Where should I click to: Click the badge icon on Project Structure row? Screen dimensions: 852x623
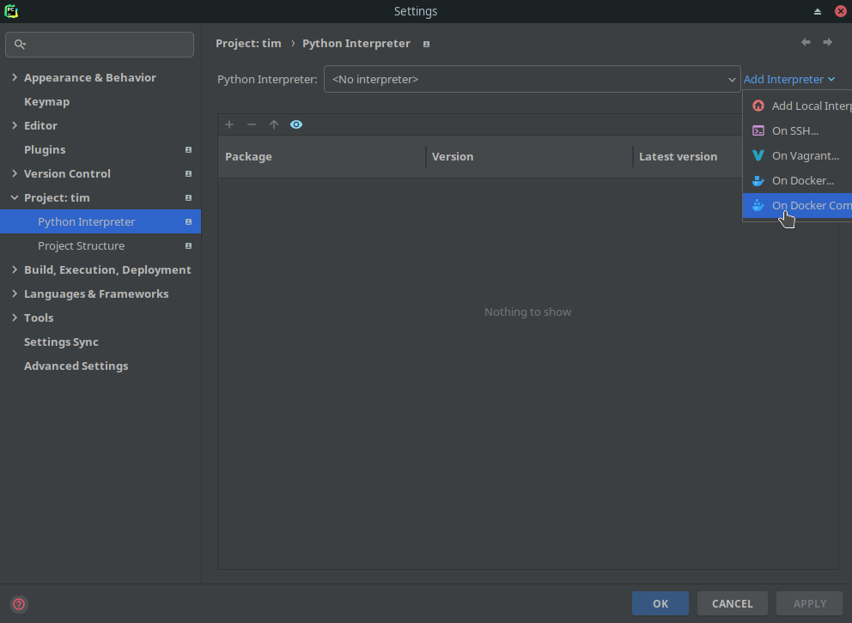pyautogui.click(x=189, y=245)
